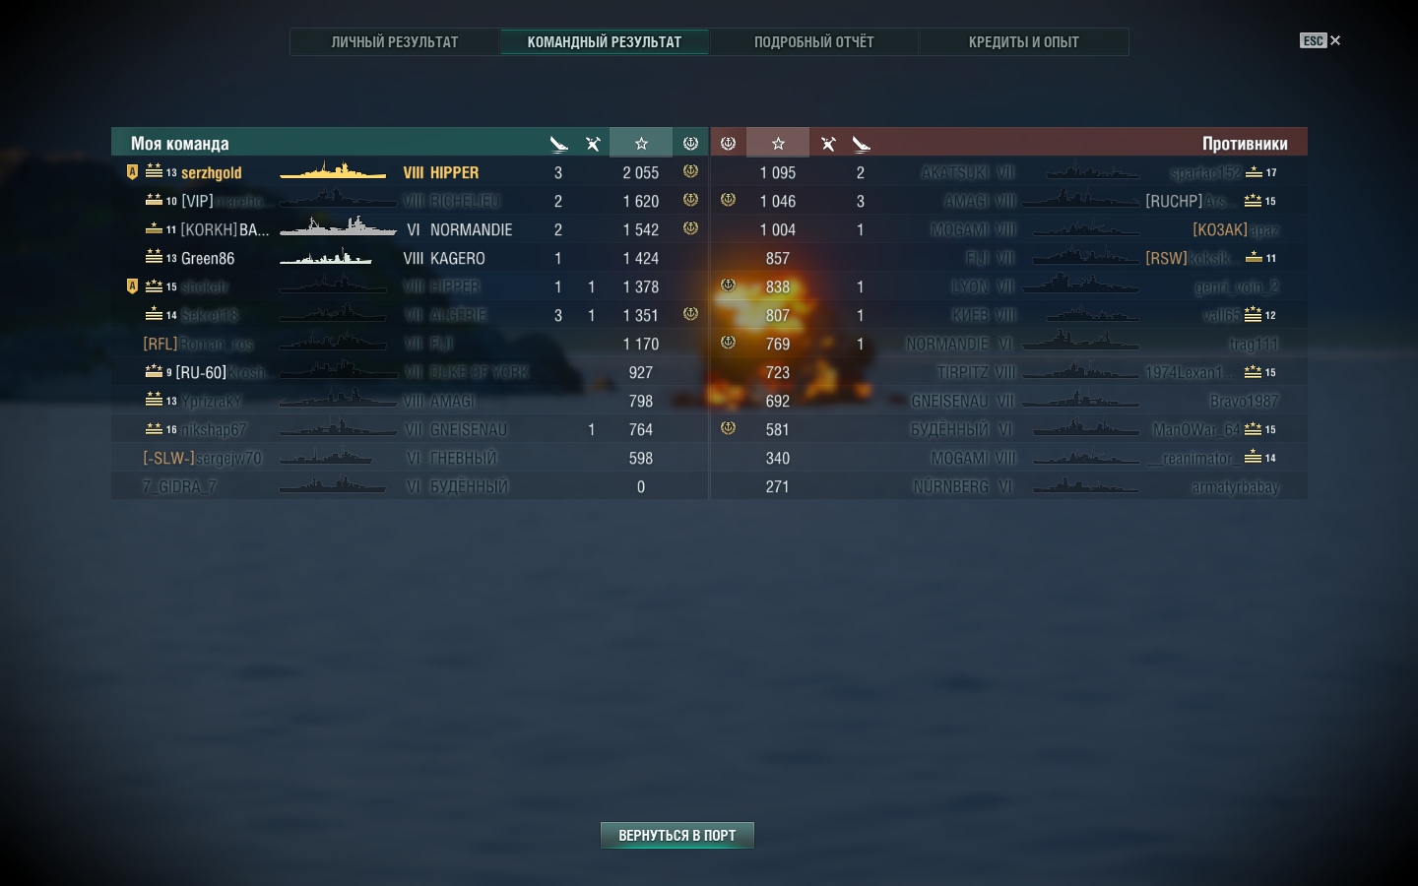Click the achievement medal in serzhgold's row

[690, 171]
